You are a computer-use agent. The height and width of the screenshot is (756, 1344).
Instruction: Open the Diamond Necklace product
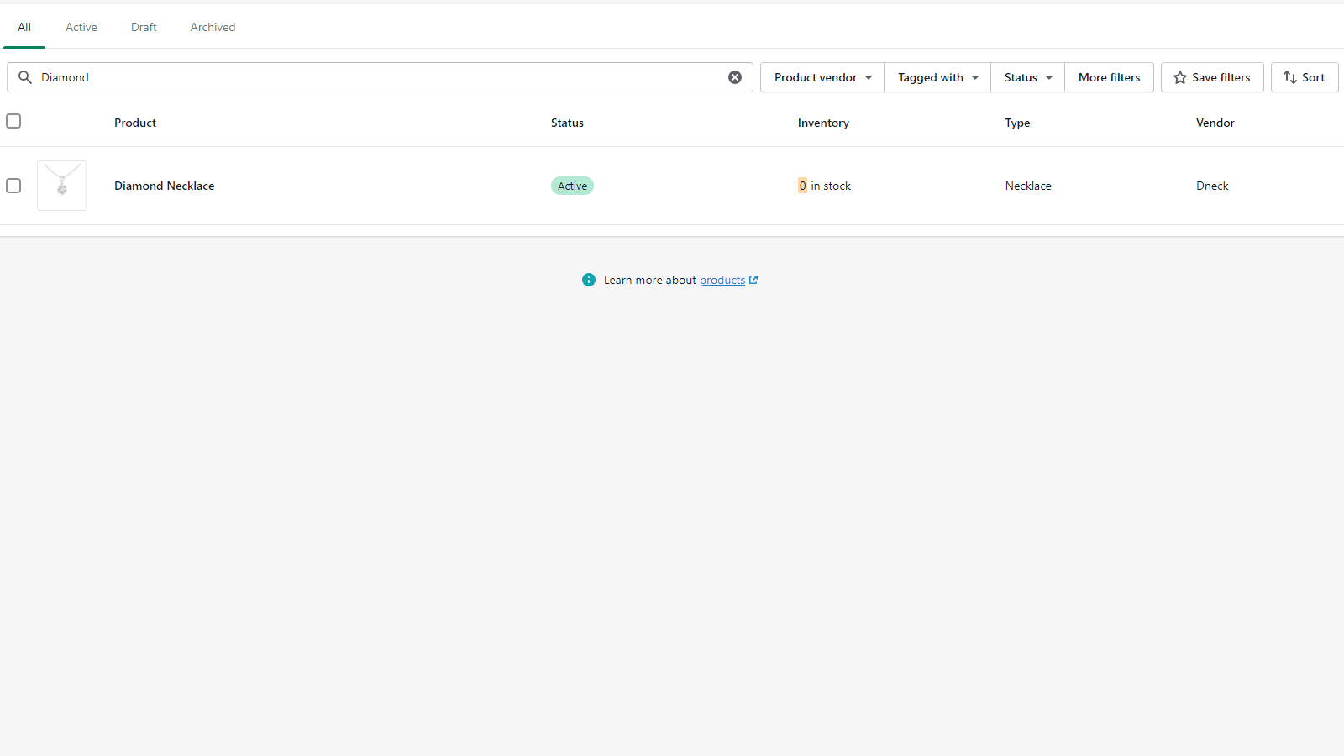(x=165, y=186)
